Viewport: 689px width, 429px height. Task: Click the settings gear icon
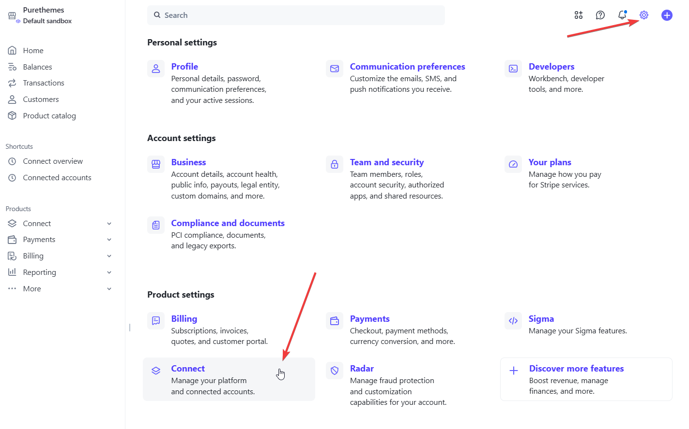tap(643, 15)
